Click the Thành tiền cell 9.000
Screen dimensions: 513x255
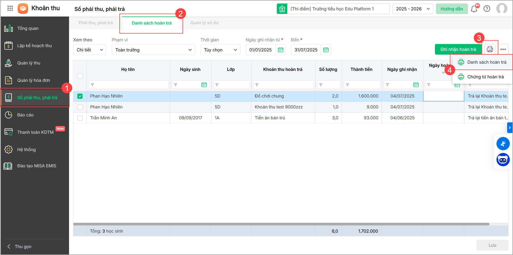[x=362, y=107]
